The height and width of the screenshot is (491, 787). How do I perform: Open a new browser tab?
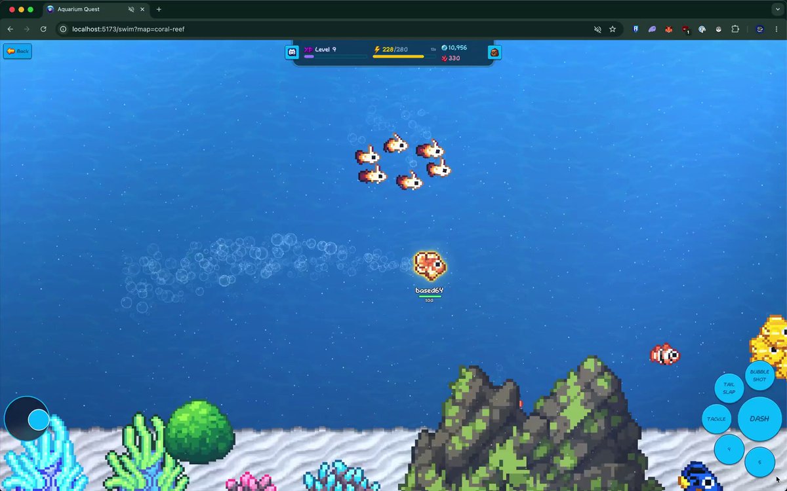click(159, 9)
